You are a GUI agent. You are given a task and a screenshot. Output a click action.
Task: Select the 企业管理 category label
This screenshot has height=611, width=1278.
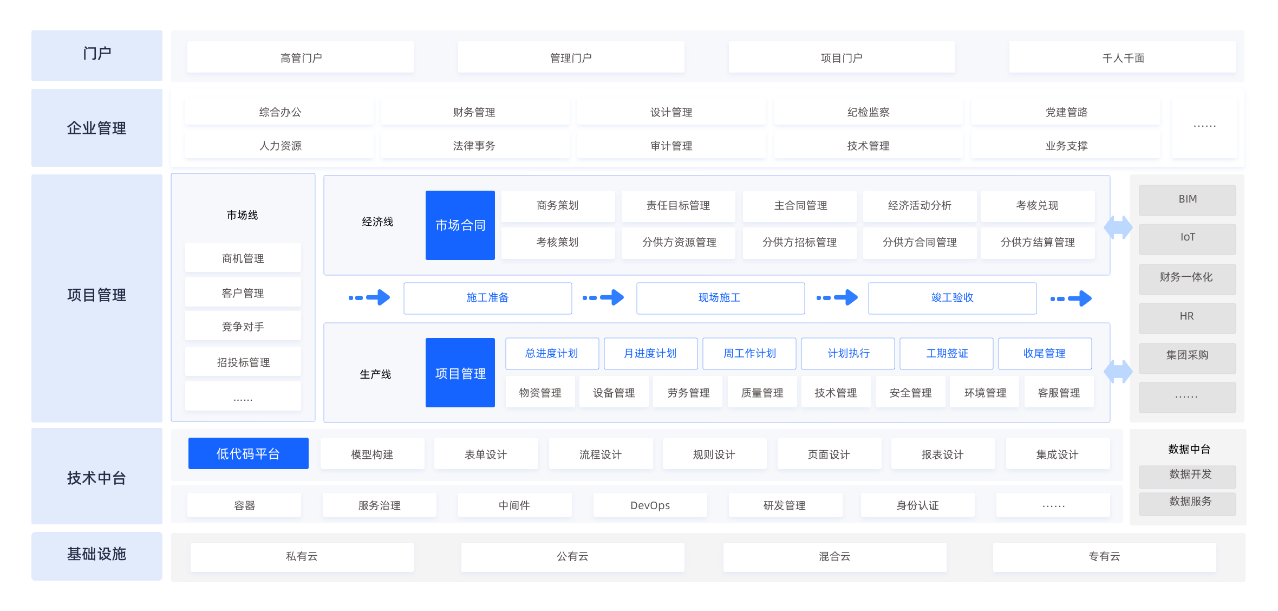pos(97,128)
